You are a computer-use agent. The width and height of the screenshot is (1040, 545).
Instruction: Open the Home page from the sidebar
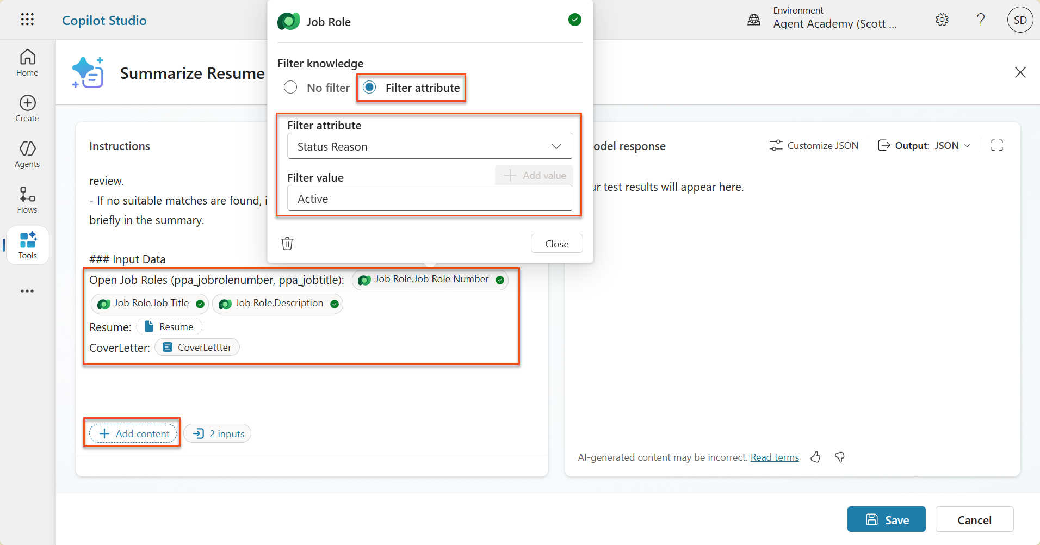coord(27,61)
